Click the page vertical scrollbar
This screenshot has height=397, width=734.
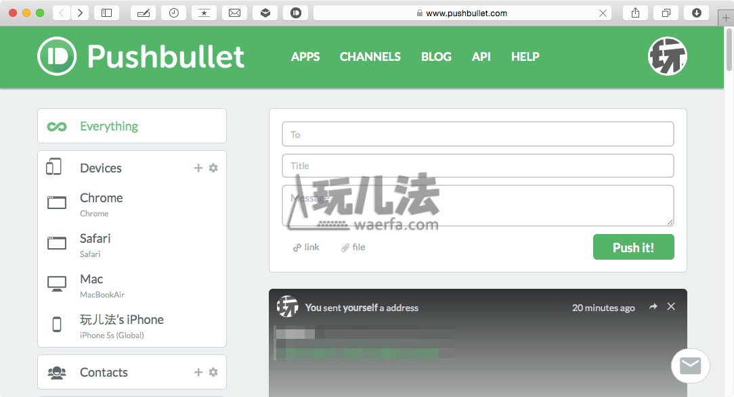[729, 49]
